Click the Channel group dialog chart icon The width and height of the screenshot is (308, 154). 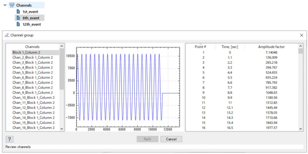pyautogui.click(x=7, y=35)
